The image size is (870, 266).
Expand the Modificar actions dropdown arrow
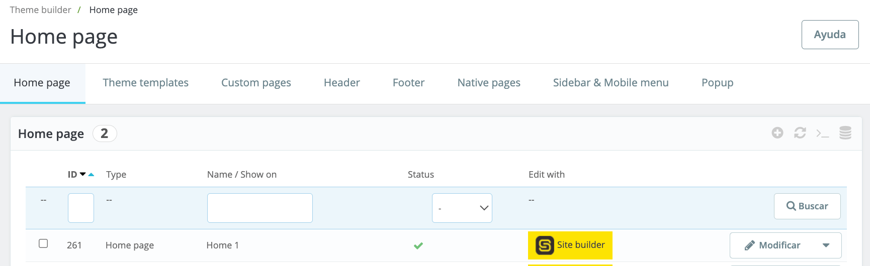tap(826, 245)
